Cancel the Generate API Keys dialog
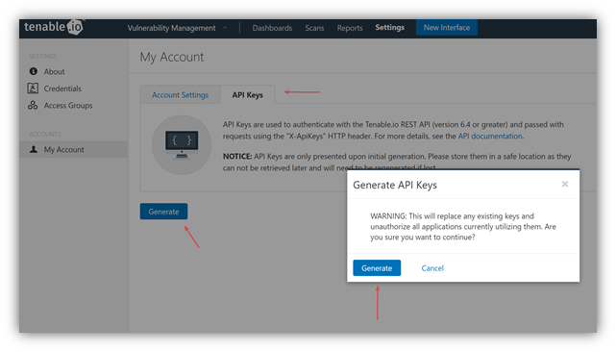 pyautogui.click(x=432, y=268)
